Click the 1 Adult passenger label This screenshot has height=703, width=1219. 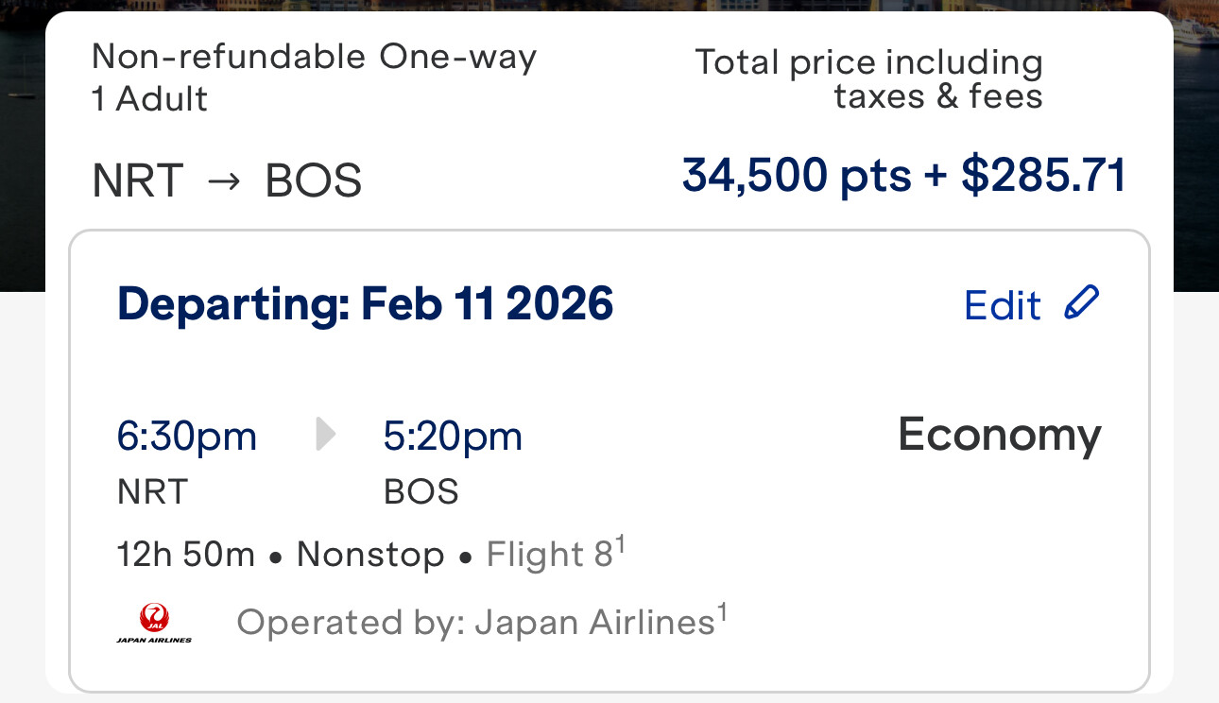point(149,98)
